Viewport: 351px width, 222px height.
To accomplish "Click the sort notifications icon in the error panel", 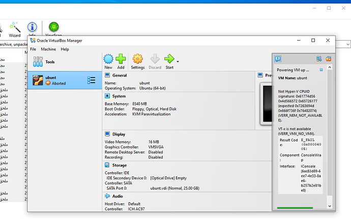I will point(319,59).
